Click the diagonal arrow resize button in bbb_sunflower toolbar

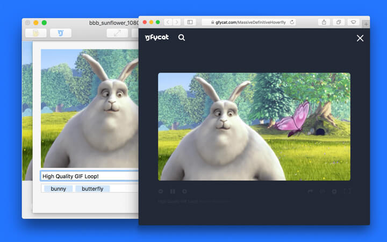pyautogui.click(x=117, y=33)
